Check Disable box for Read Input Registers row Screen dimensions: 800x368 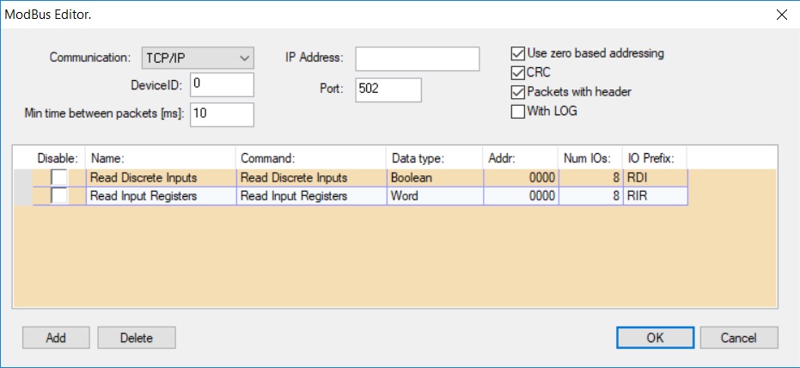[x=59, y=196]
